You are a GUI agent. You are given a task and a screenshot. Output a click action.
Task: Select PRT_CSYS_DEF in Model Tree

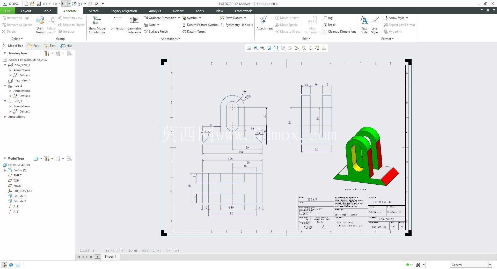tap(20, 191)
